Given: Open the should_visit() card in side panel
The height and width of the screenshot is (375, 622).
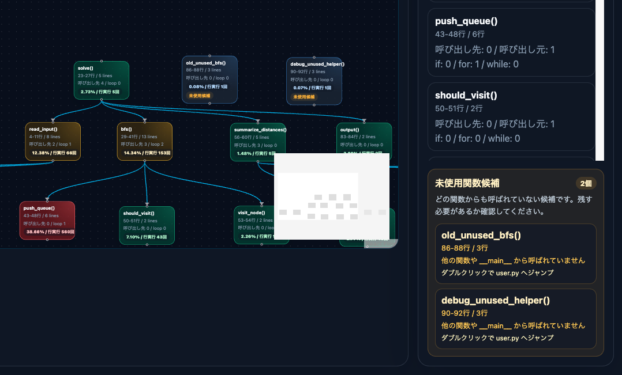Looking at the screenshot, I should pos(511,117).
